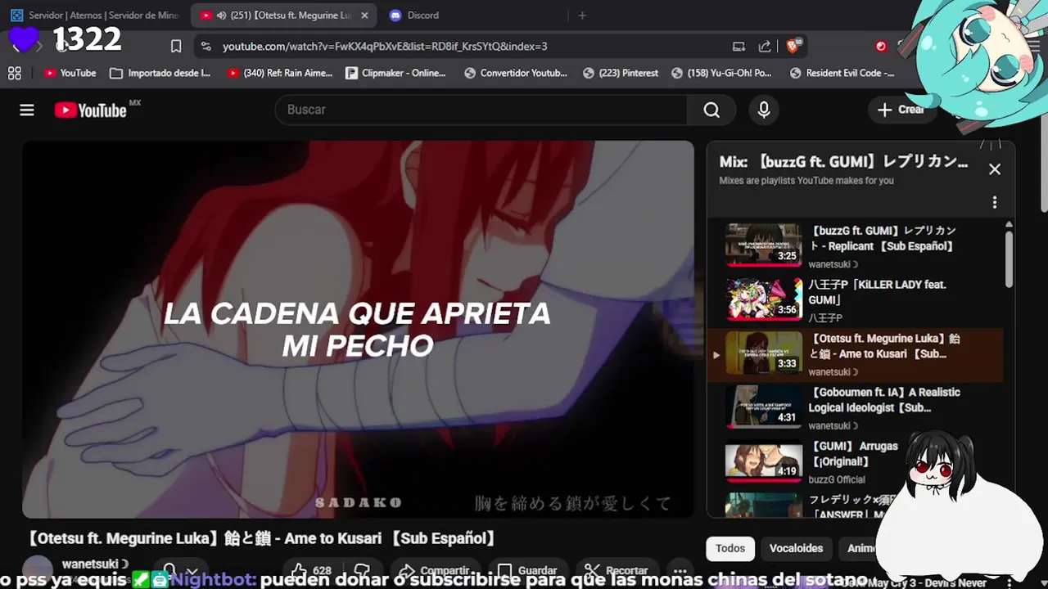Click the cast screen icon in address bar
Viewport: 1048px width, 589px height.
739,47
